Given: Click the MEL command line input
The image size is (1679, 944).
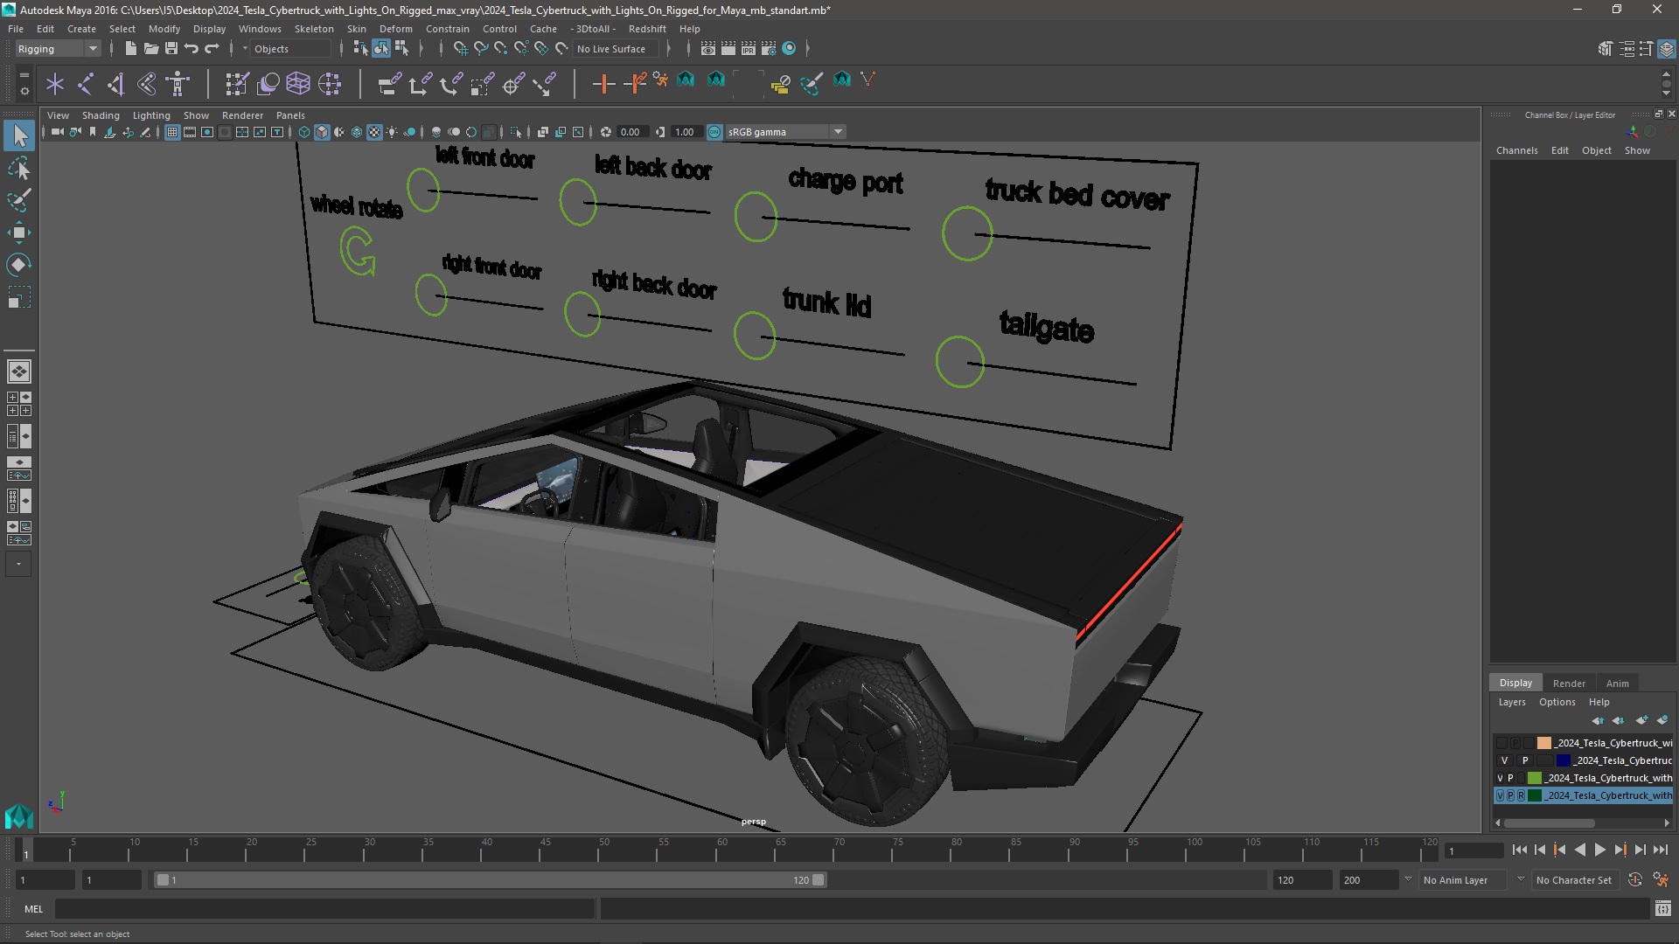Looking at the screenshot, I should coord(324,909).
